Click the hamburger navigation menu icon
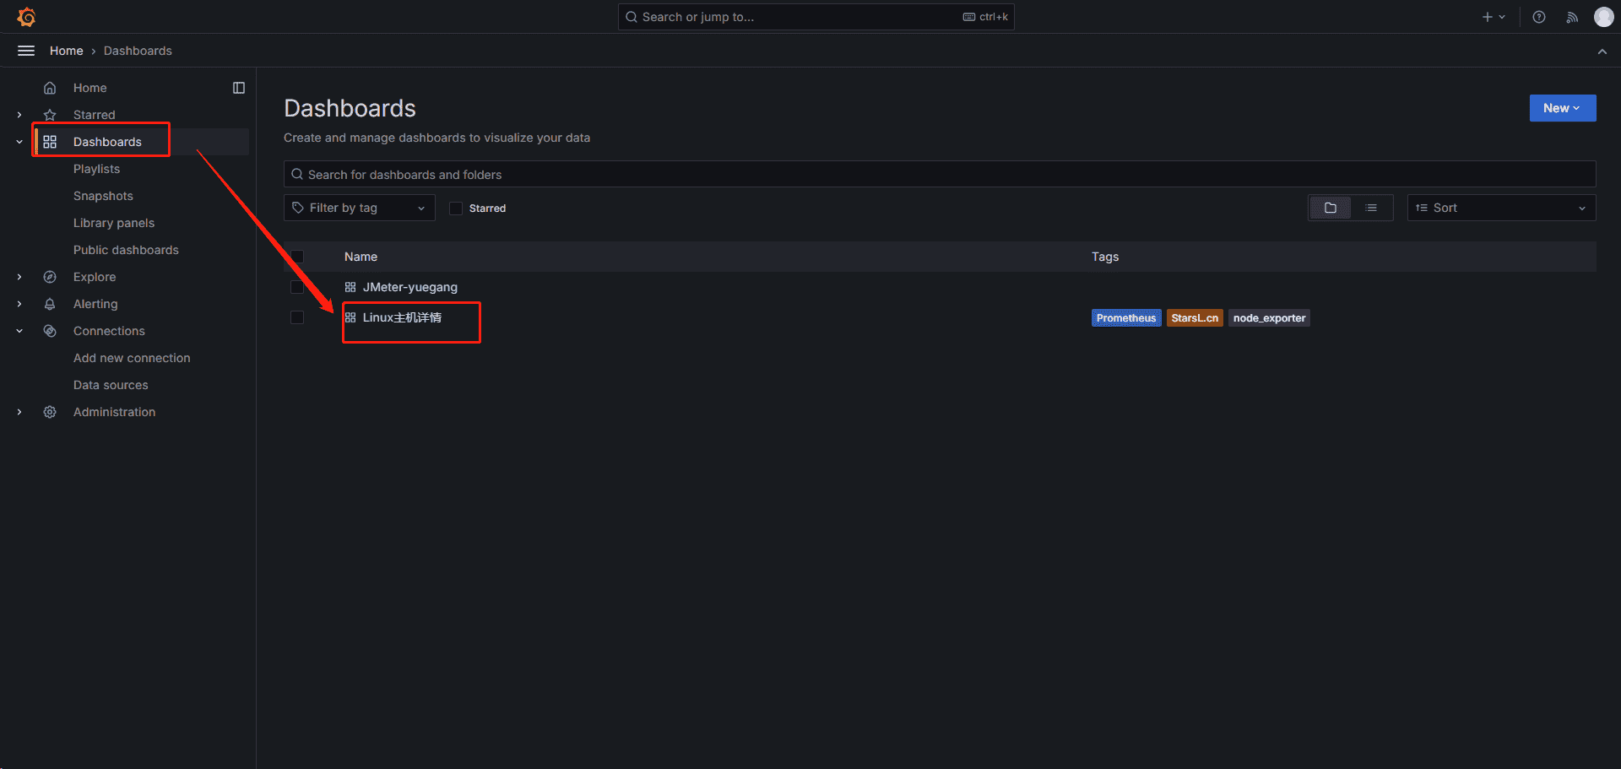 25,50
